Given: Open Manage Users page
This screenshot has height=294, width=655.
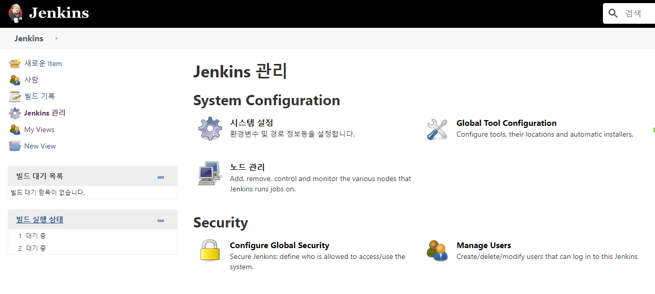Looking at the screenshot, I should [x=484, y=246].
